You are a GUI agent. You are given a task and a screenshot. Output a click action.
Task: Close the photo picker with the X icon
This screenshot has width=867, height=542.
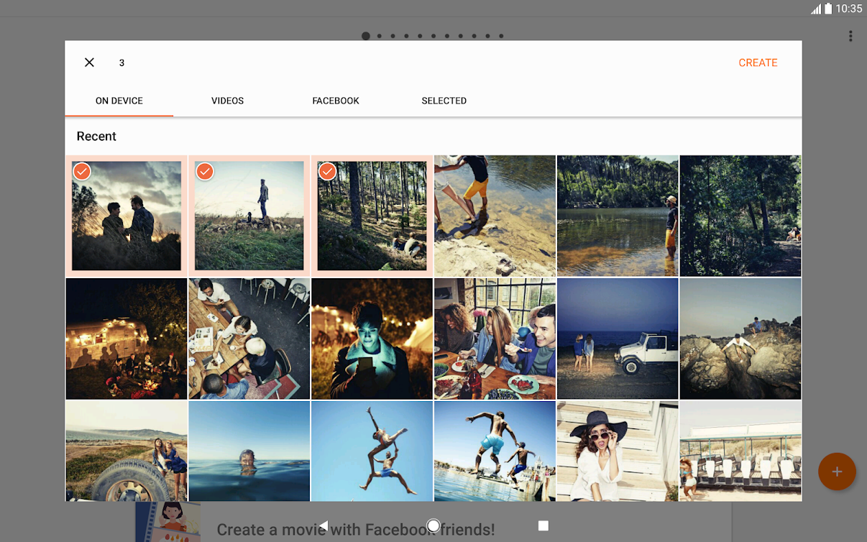(89, 63)
